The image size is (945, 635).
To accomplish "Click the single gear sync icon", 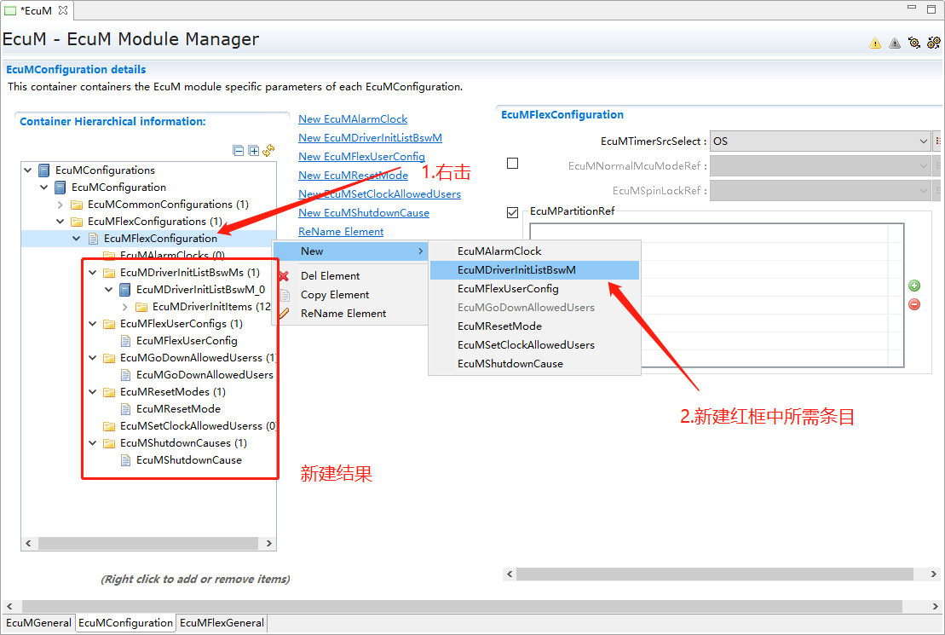I will (914, 43).
